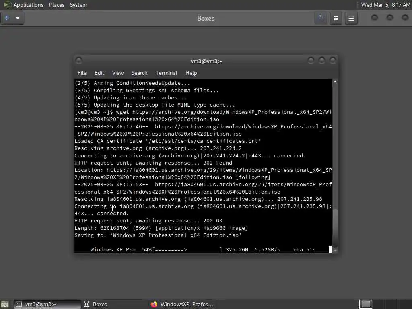Click the 'Boxes' window title
Screen dimensions: 412x309
206,19
